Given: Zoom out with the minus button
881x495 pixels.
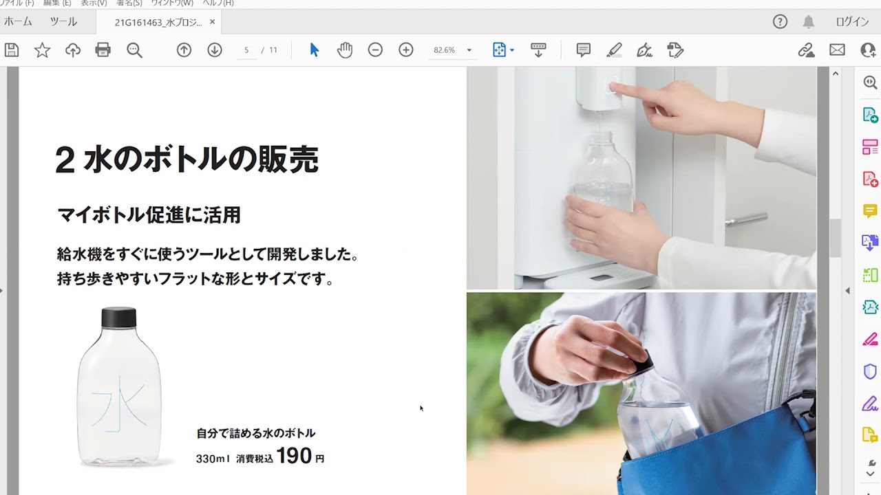Looking at the screenshot, I should click(x=375, y=50).
